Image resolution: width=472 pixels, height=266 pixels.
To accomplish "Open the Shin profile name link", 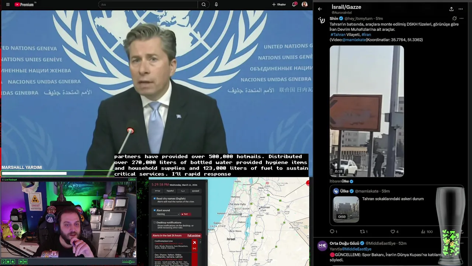I will (334, 18).
